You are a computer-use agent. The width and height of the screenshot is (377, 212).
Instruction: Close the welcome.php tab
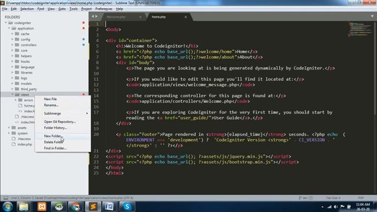pyautogui.click(x=140, y=17)
